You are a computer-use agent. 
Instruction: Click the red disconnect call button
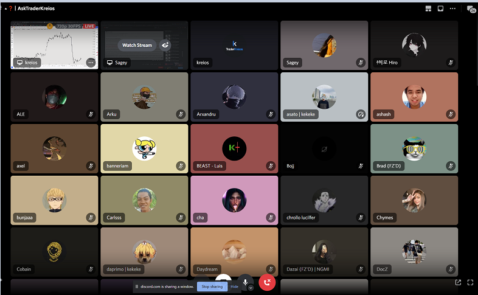point(267,282)
